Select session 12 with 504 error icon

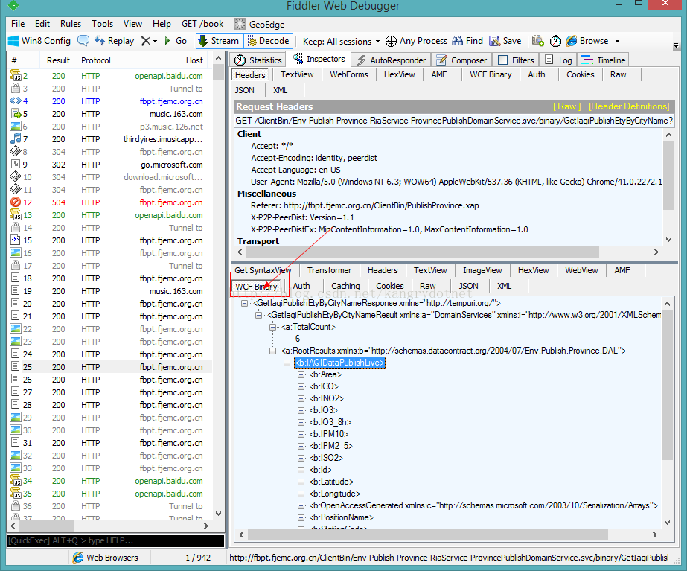[16, 202]
